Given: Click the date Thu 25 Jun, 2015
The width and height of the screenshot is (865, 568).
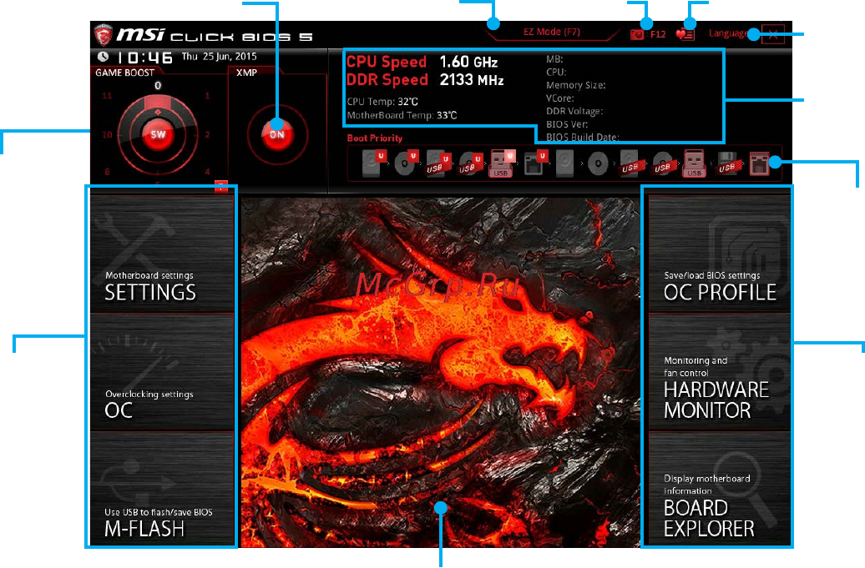Looking at the screenshot, I should [219, 56].
